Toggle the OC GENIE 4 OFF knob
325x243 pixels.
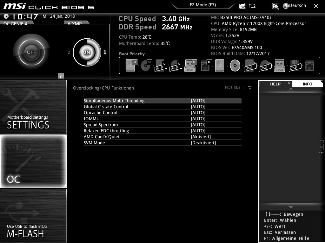coord(31,52)
